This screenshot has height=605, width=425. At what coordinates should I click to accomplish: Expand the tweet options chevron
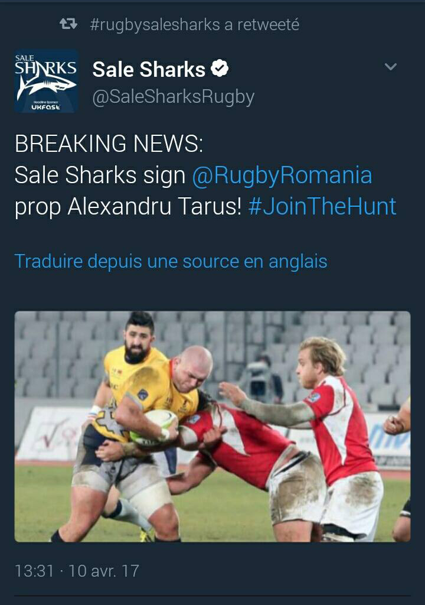tap(391, 67)
